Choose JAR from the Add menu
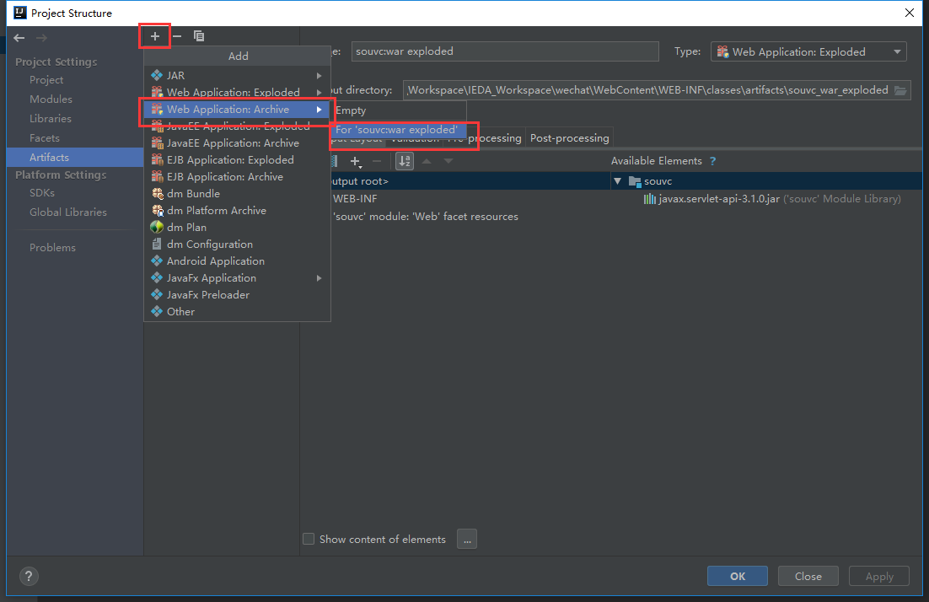This screenshot has width=929, height=602. point(237,75)
